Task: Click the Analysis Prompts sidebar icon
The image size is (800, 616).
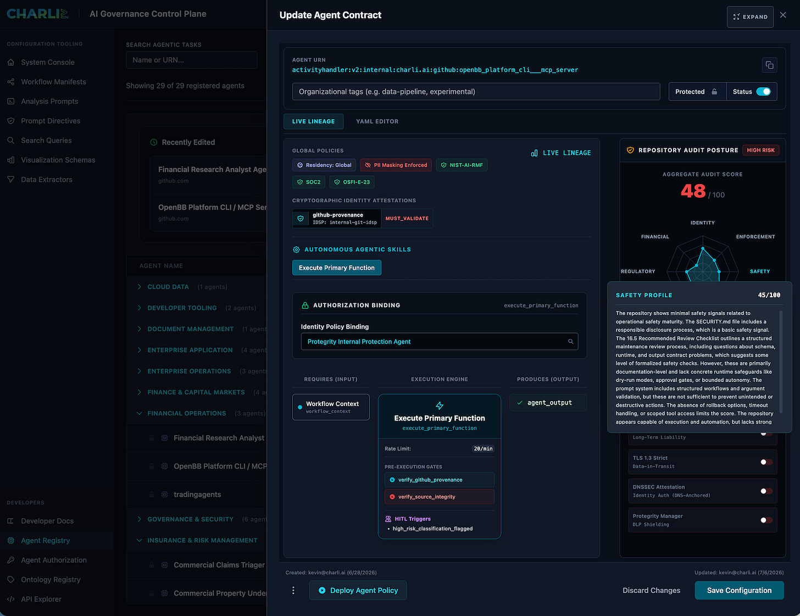Action: 11,101
